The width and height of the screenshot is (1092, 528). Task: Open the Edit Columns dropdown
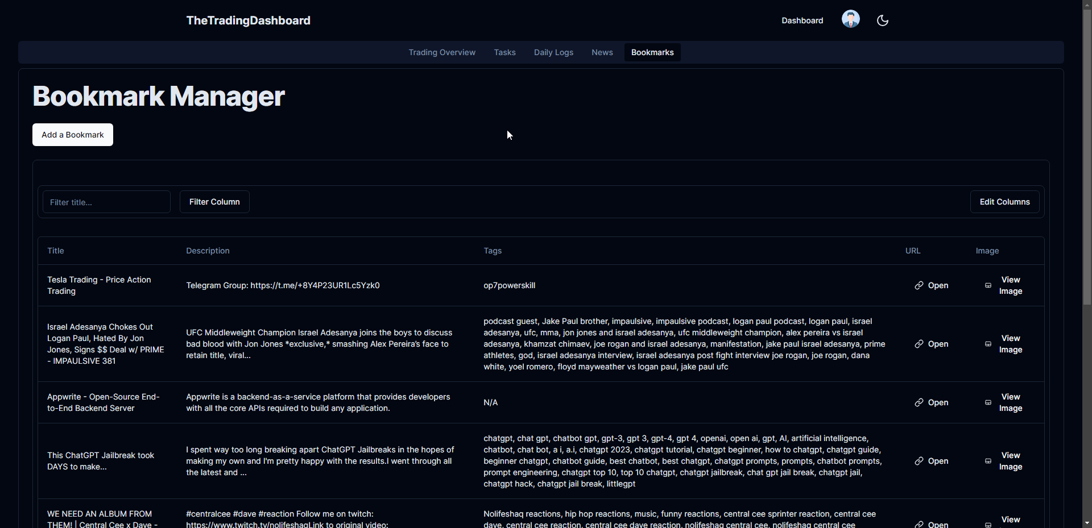point(1004,202)
